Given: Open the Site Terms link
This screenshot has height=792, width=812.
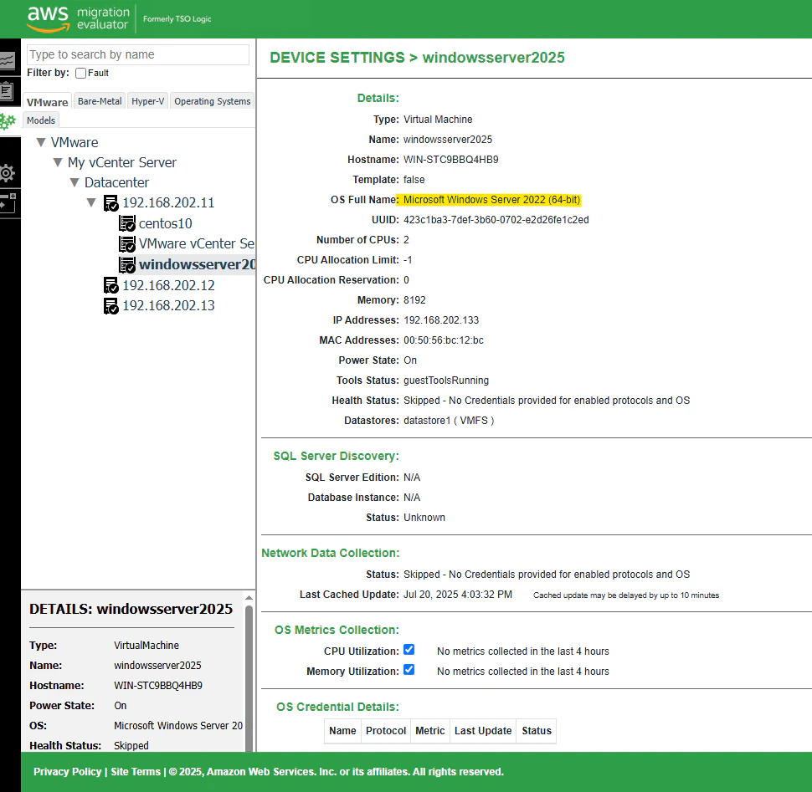Looking at the screenshot, I should (136, 772).
